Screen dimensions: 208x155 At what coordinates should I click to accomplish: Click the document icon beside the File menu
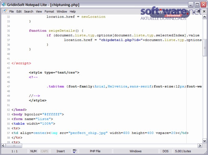(6, 11)
